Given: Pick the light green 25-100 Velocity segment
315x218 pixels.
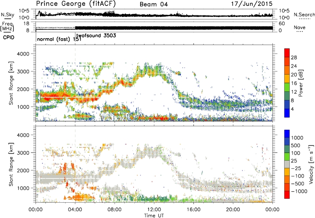Looking at the screenshot, I should point(287,157).
